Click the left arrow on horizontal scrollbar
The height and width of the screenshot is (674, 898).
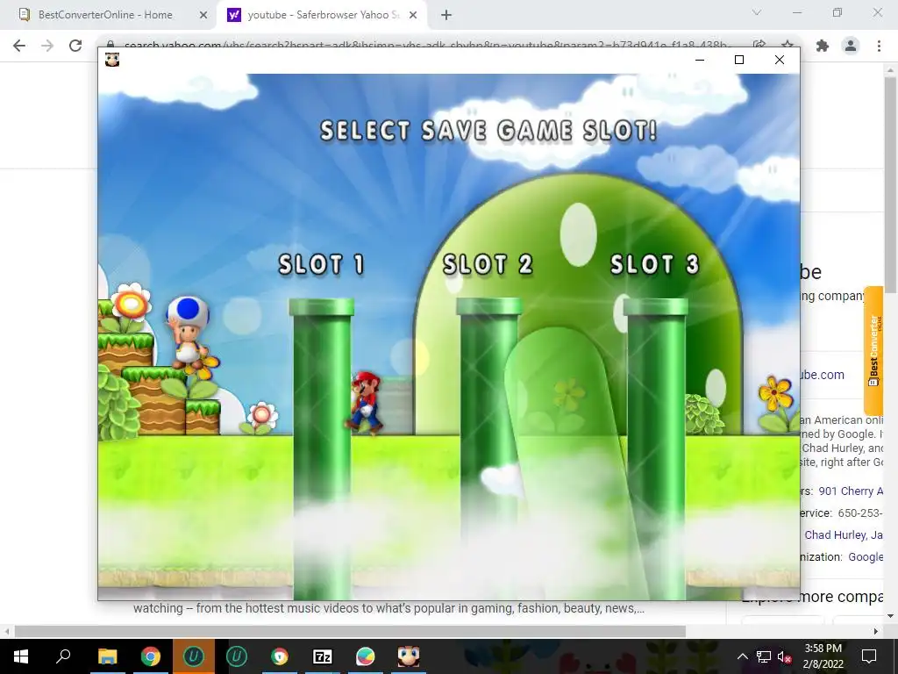coord(7,631)
